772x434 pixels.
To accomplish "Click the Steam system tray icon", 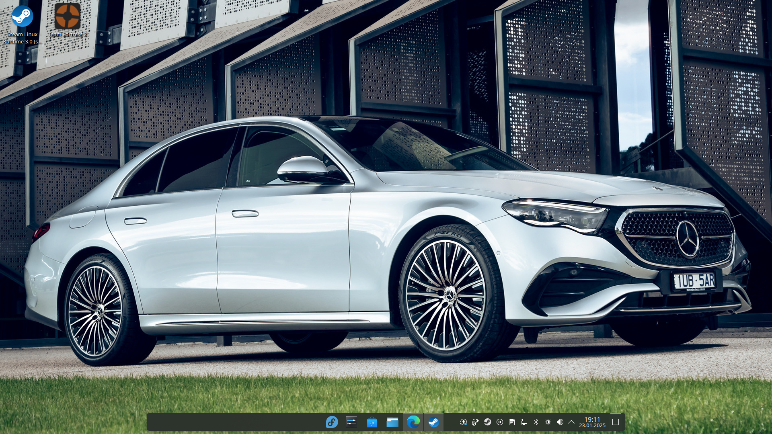I will (x=487, y=422).
